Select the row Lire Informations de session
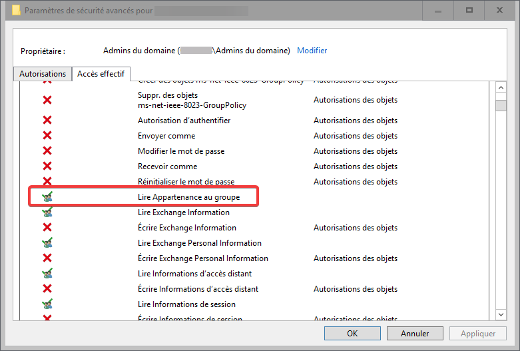 (254, 304)
